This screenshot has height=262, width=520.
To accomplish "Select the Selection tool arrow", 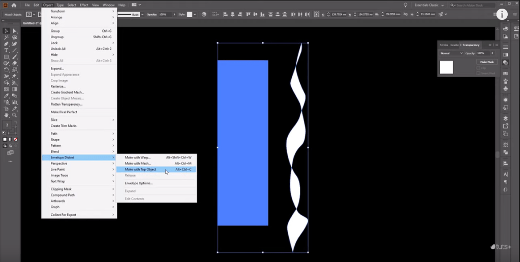I will pos(6,31).
